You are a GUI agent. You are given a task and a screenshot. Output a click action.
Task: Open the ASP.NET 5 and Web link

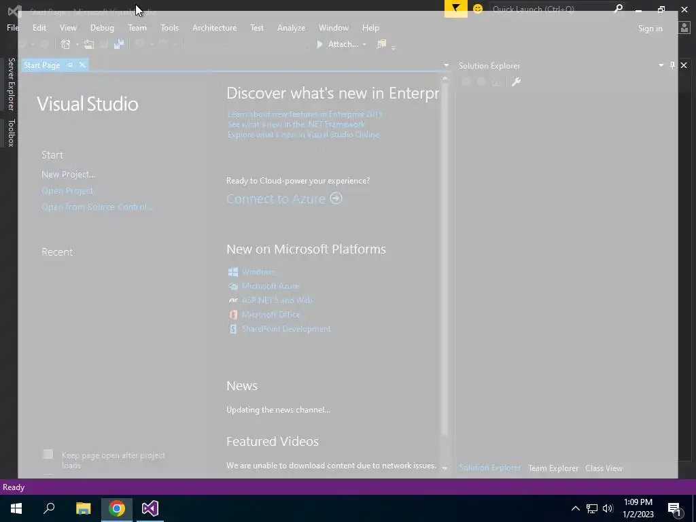click(277, 300)
